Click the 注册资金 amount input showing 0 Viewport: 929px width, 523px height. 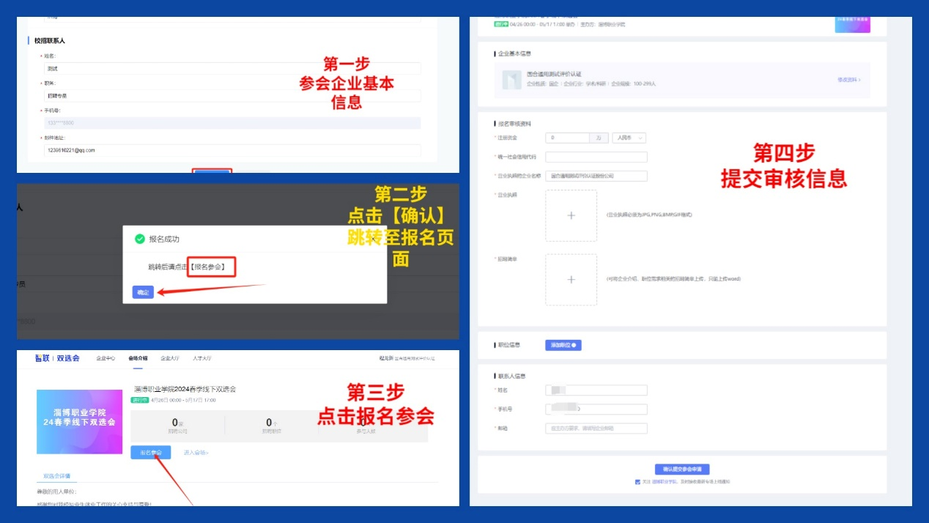coord(568,138)
